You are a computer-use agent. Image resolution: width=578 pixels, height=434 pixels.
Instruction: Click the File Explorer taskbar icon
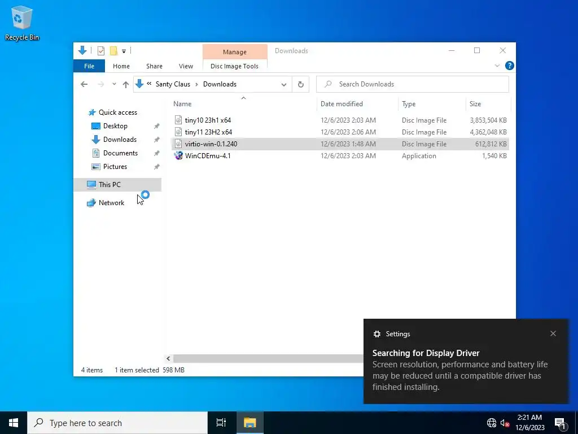tap(249, 423)
